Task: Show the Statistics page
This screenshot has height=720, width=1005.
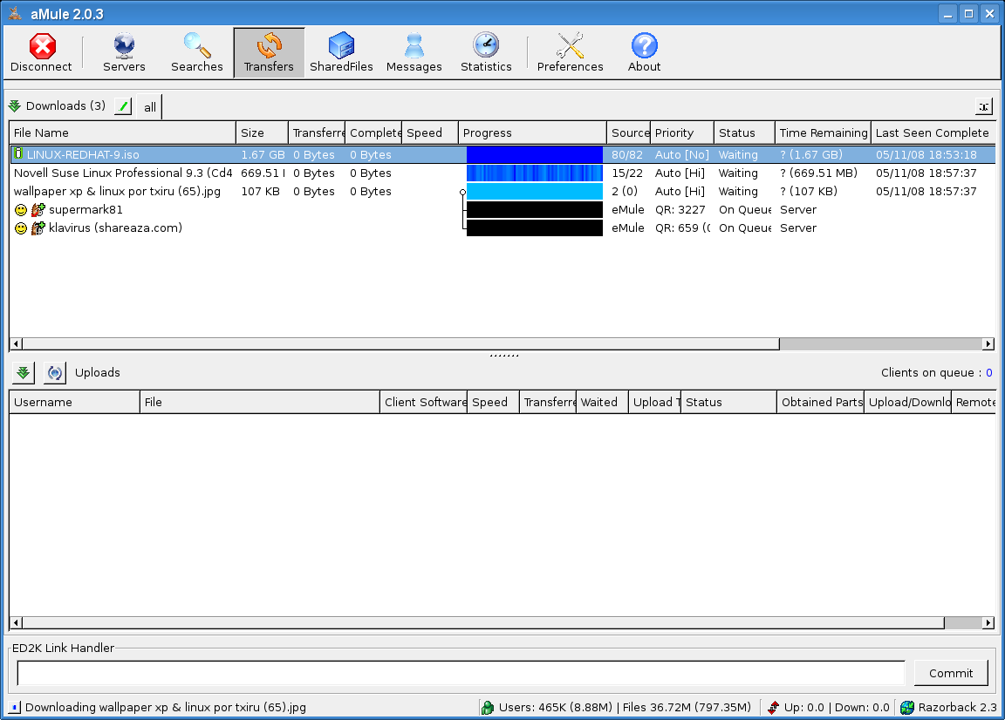Action: click(x=486, y=52)
